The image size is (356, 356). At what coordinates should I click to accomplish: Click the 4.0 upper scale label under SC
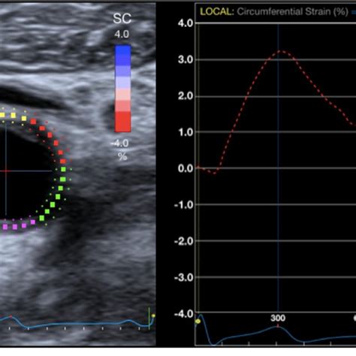point(122,35)
